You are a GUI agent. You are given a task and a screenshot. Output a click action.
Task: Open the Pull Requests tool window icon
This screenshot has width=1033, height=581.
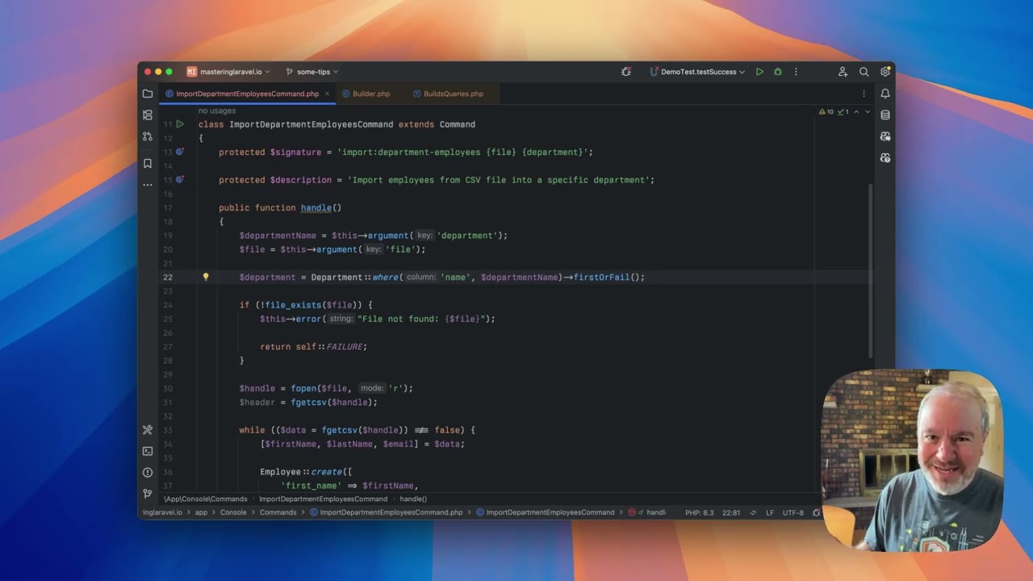pyautogui.click(x=148, y=136)
